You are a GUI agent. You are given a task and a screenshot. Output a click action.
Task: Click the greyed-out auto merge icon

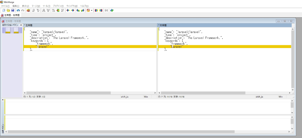click(x=106, y=10)
